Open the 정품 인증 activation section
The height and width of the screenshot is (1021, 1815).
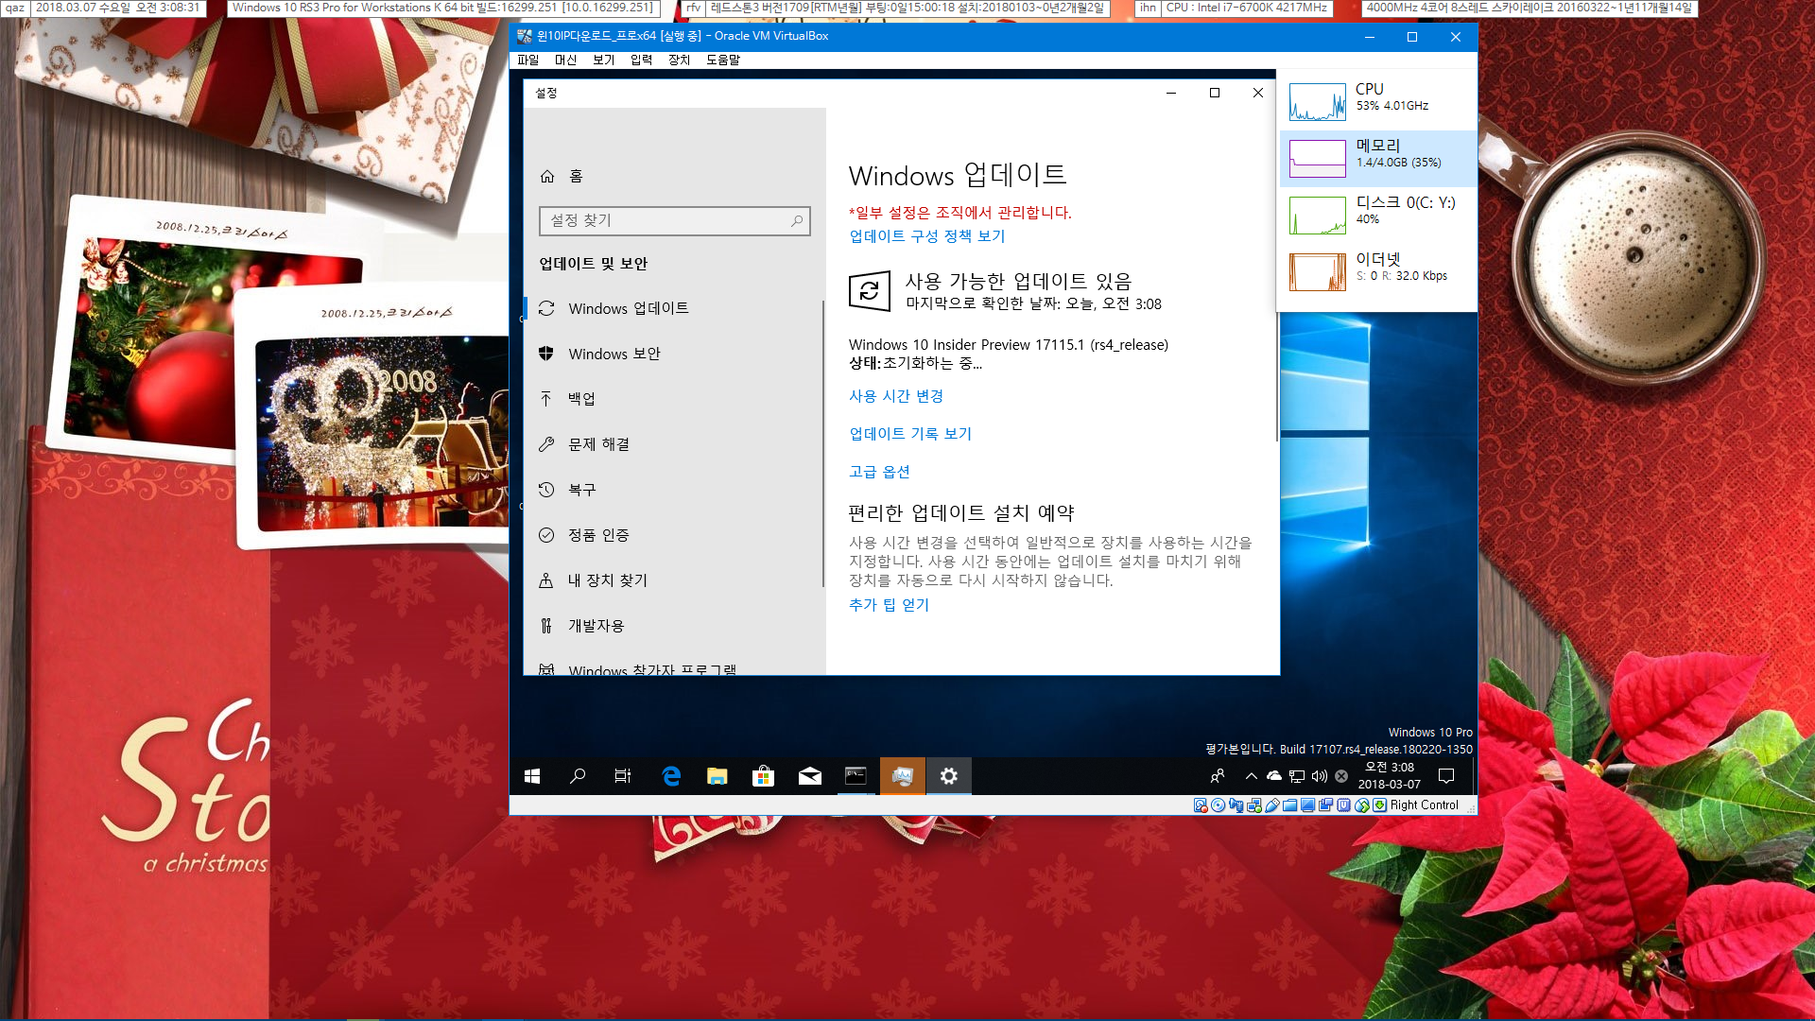pyautogui.click(x=673, y=535)
